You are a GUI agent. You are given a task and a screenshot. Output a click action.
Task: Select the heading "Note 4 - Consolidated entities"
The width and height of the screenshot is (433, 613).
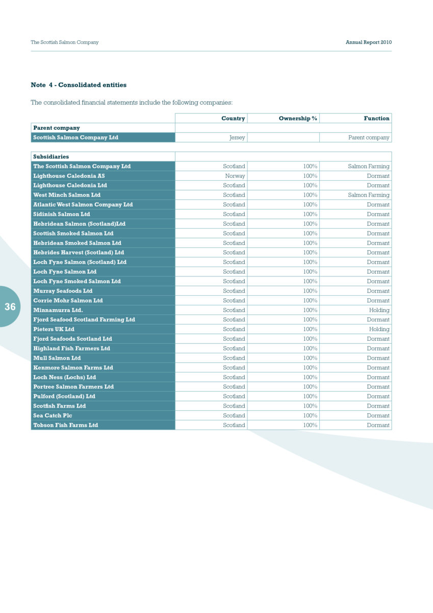pyautogui.click(x=79, y=85)
